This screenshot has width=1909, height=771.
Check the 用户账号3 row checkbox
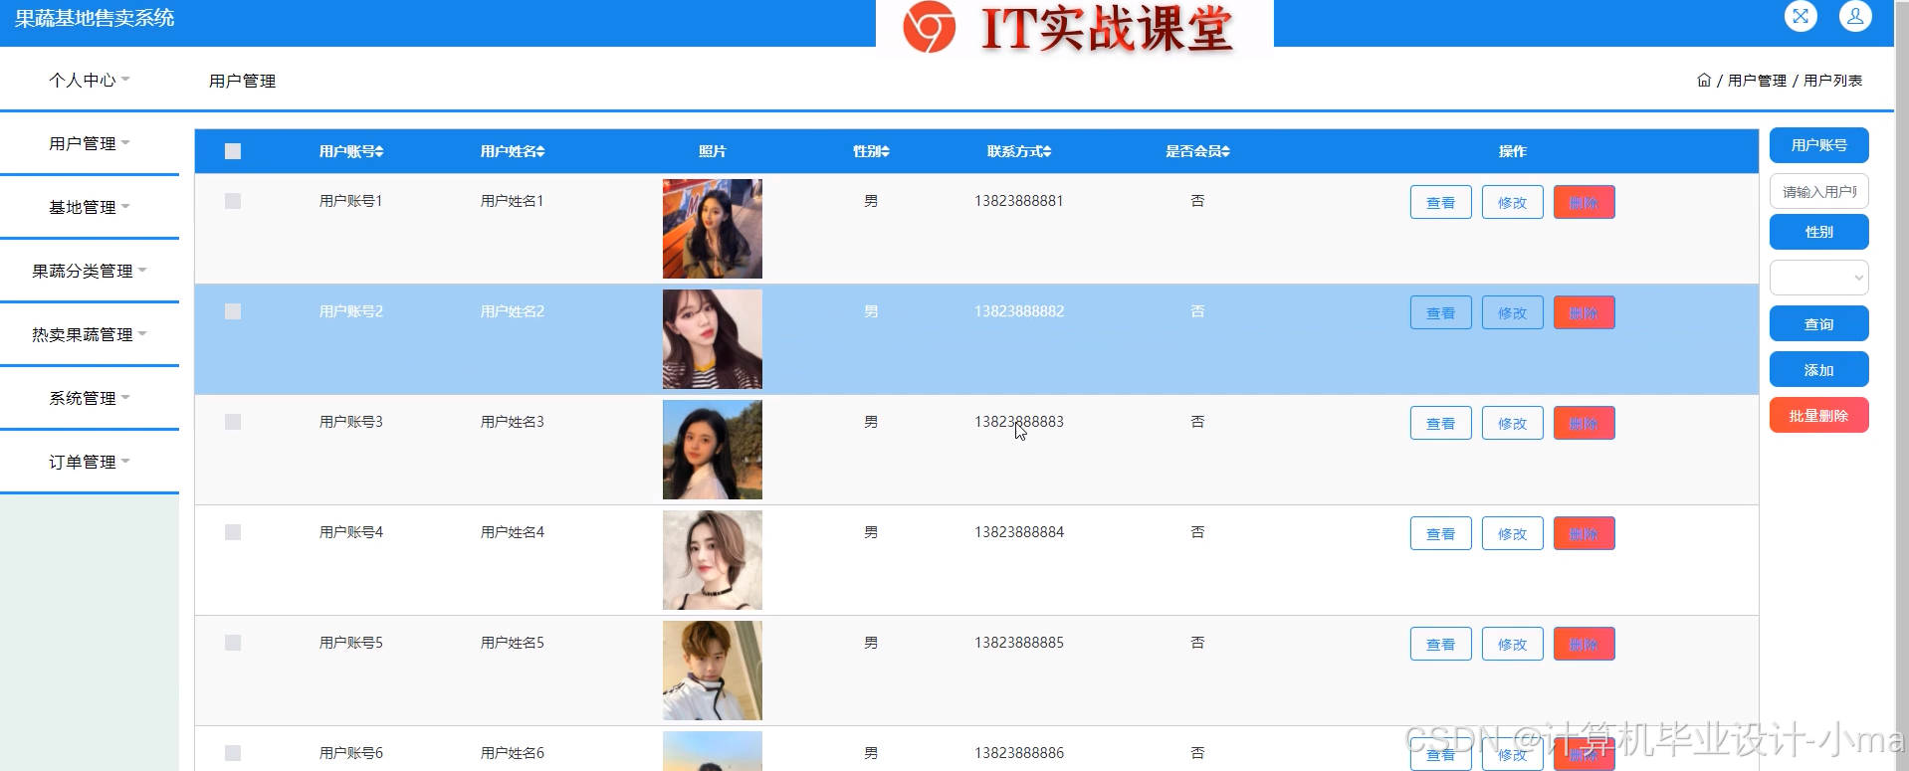click(233, 422)
